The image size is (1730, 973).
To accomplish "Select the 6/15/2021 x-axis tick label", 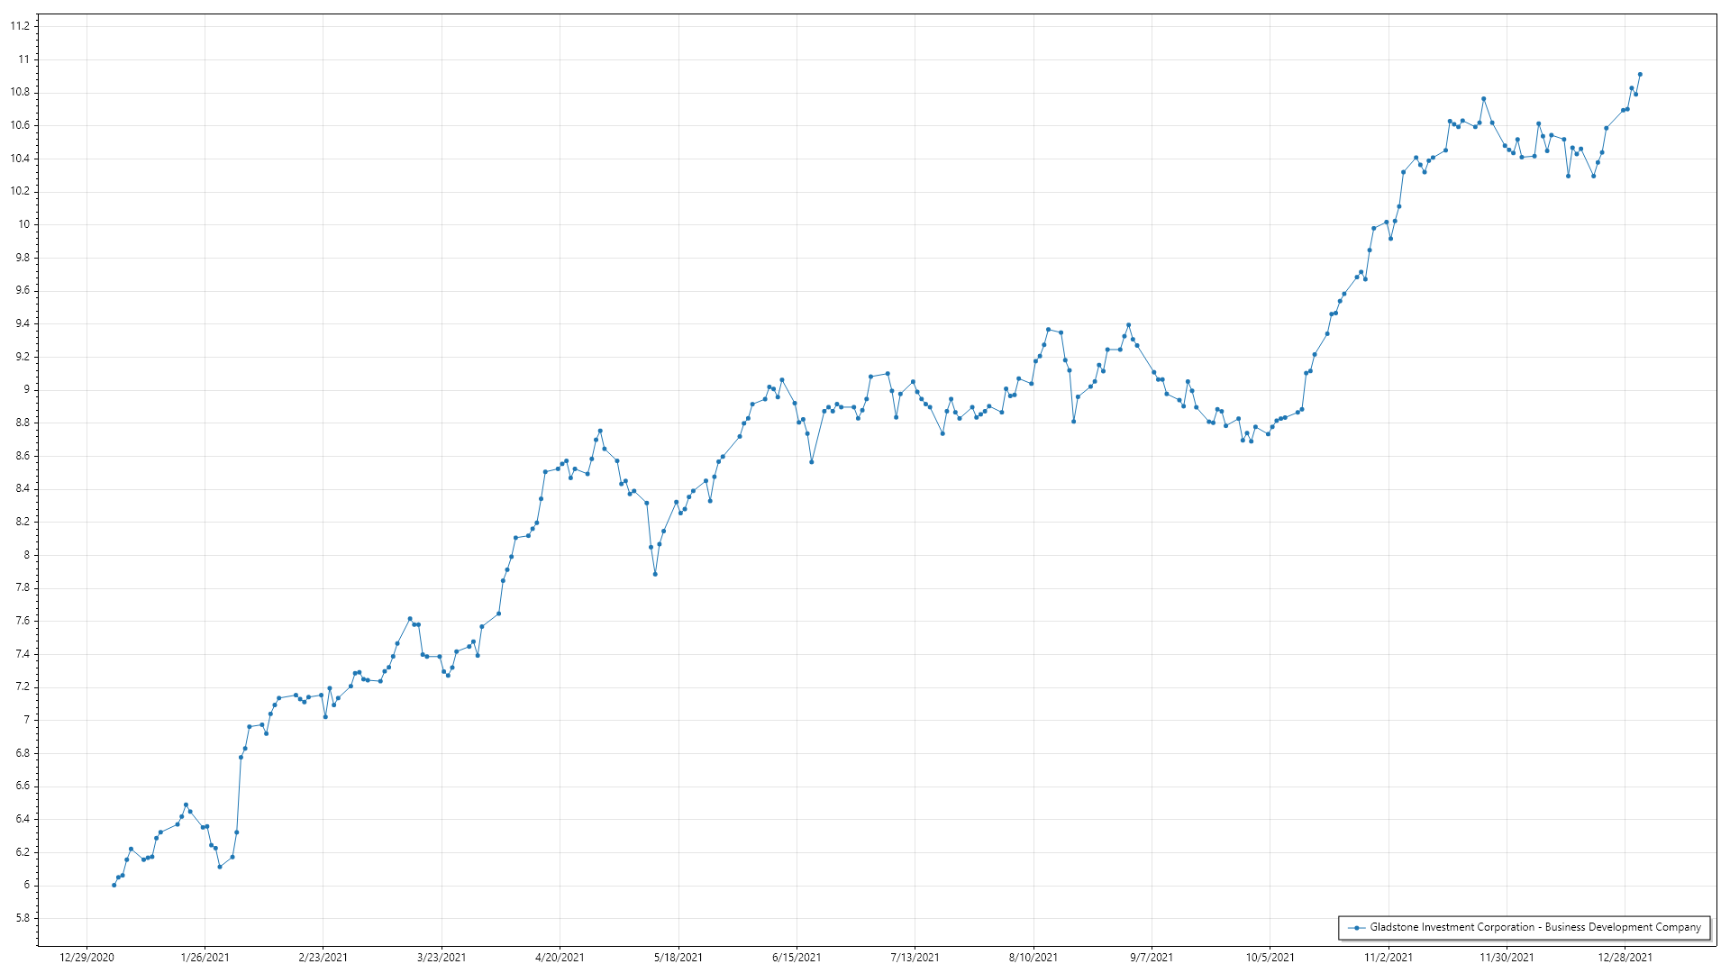I will [797, 957].
